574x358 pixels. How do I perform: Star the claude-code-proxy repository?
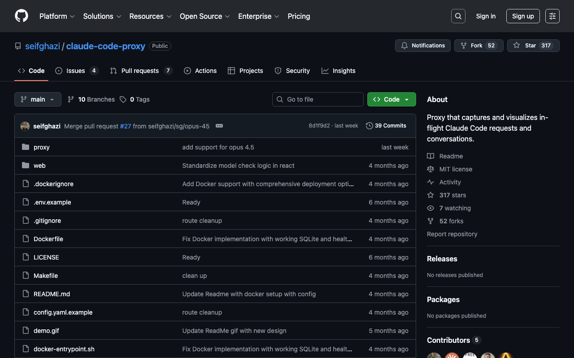(x=533, y=46)
